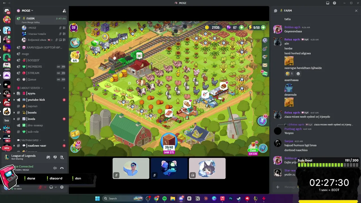
Task: Toggle headphone deafen in user panel
Action: [51, 187]
